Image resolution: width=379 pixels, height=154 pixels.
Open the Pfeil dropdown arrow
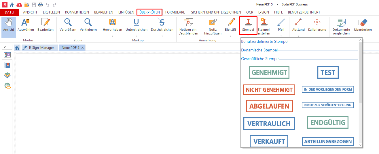coord(281,36)
